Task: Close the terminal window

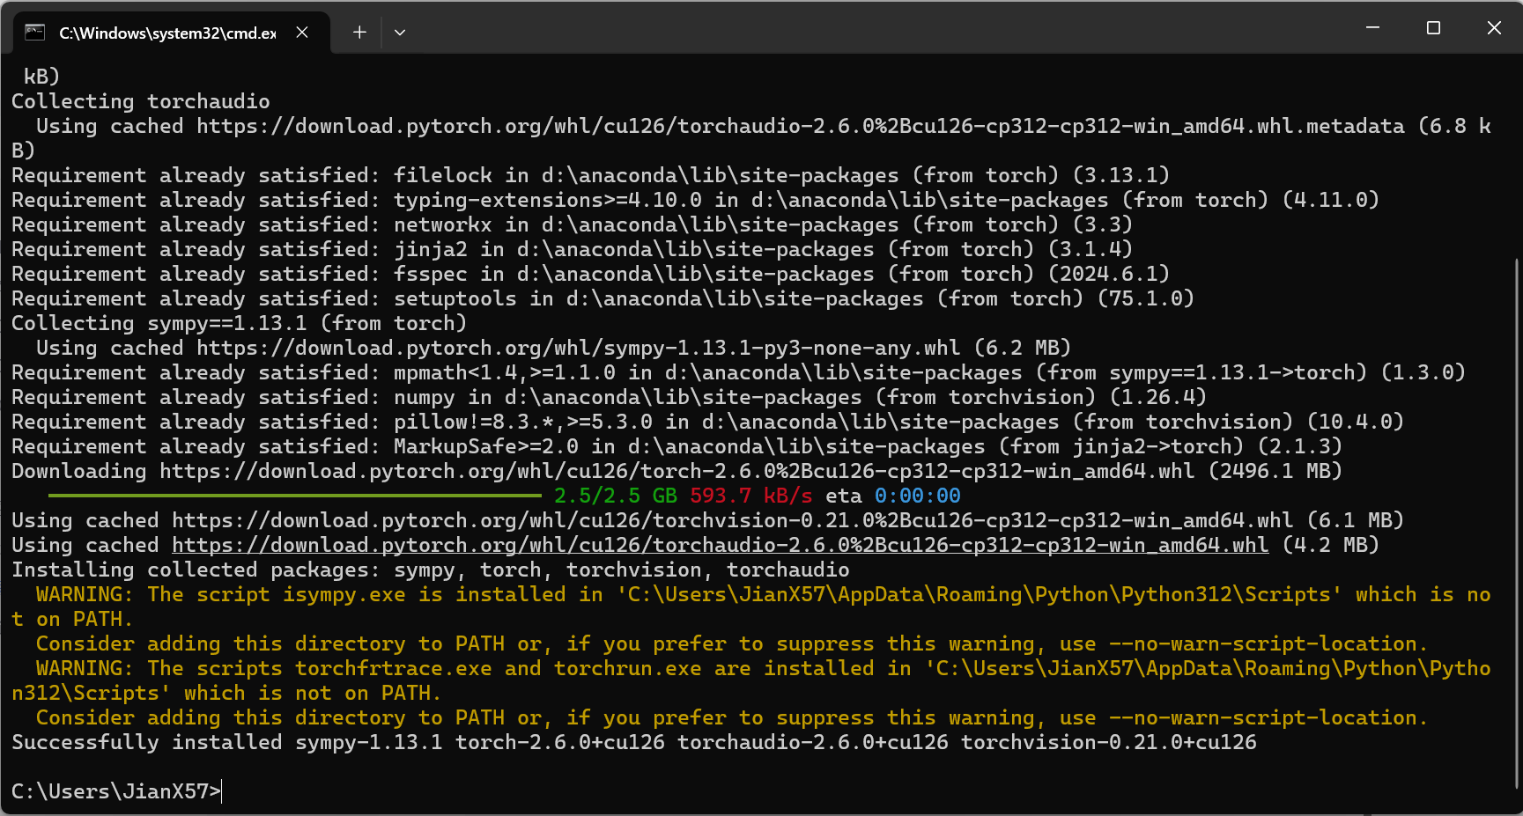Action: coord(1494,28)
